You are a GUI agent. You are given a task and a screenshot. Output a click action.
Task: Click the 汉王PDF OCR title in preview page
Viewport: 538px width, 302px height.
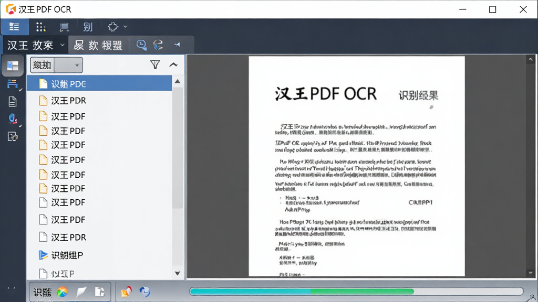pos(326,94)
